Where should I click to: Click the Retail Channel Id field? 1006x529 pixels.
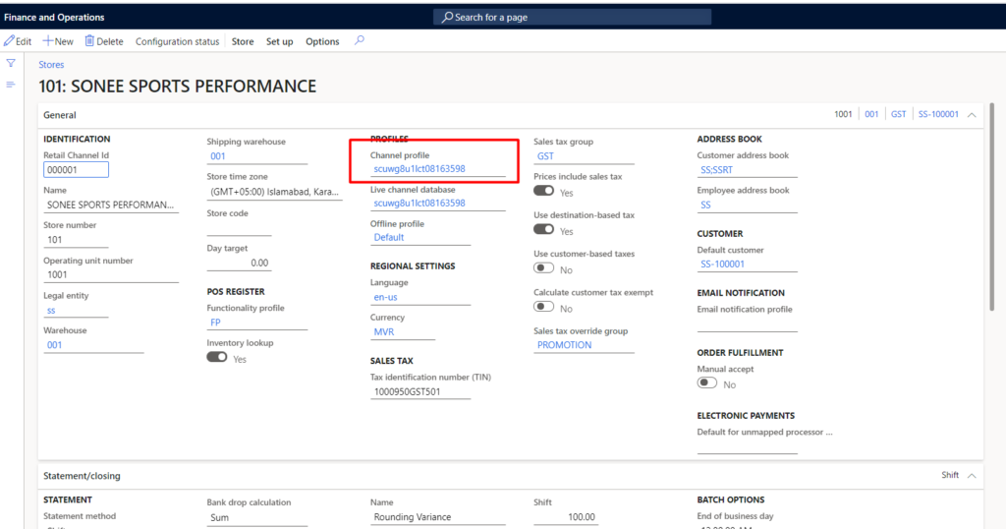click(76, 170)
